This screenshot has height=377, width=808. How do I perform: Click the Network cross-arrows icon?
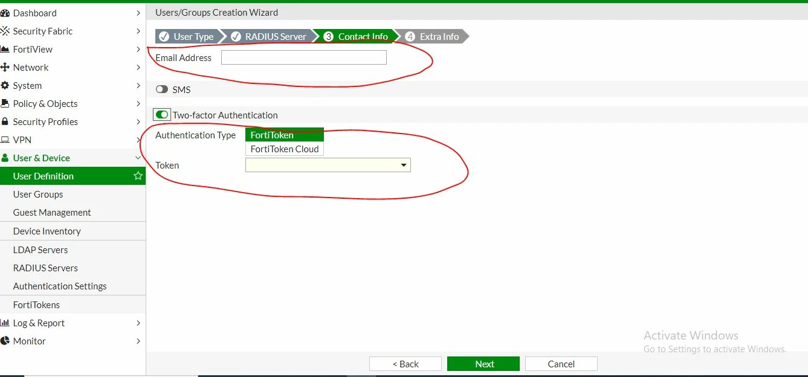coord(4,67)
